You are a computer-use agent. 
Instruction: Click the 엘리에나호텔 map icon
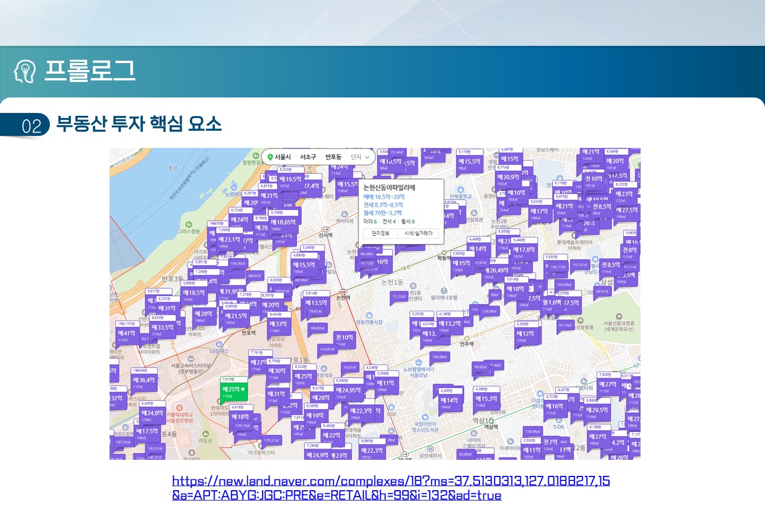(x=444, y=291)
